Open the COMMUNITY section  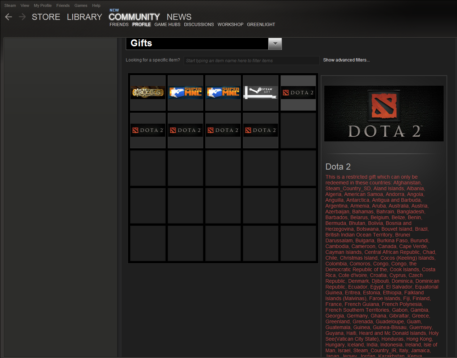coord(134,17)
